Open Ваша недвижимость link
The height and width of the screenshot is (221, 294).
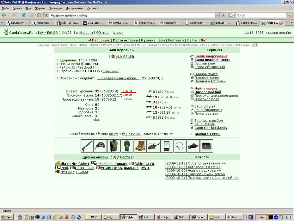pyautogui.click(x=212, y=60)
